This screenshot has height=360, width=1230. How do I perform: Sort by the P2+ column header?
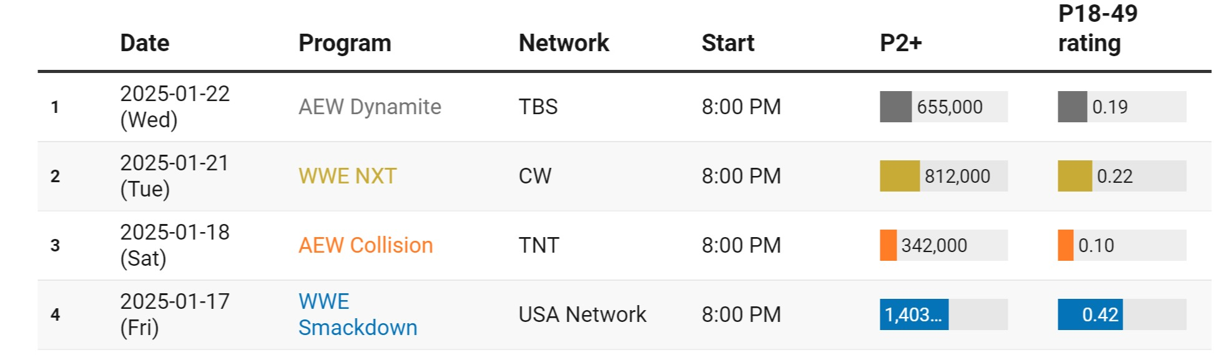coord(900,43)
